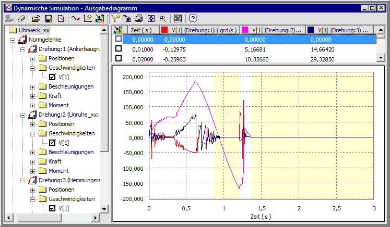Expand Positionen folder under Drehung:1

(33, 58)
